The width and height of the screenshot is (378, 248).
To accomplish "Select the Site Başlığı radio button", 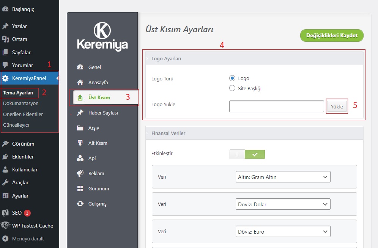I will coord(232,88).
